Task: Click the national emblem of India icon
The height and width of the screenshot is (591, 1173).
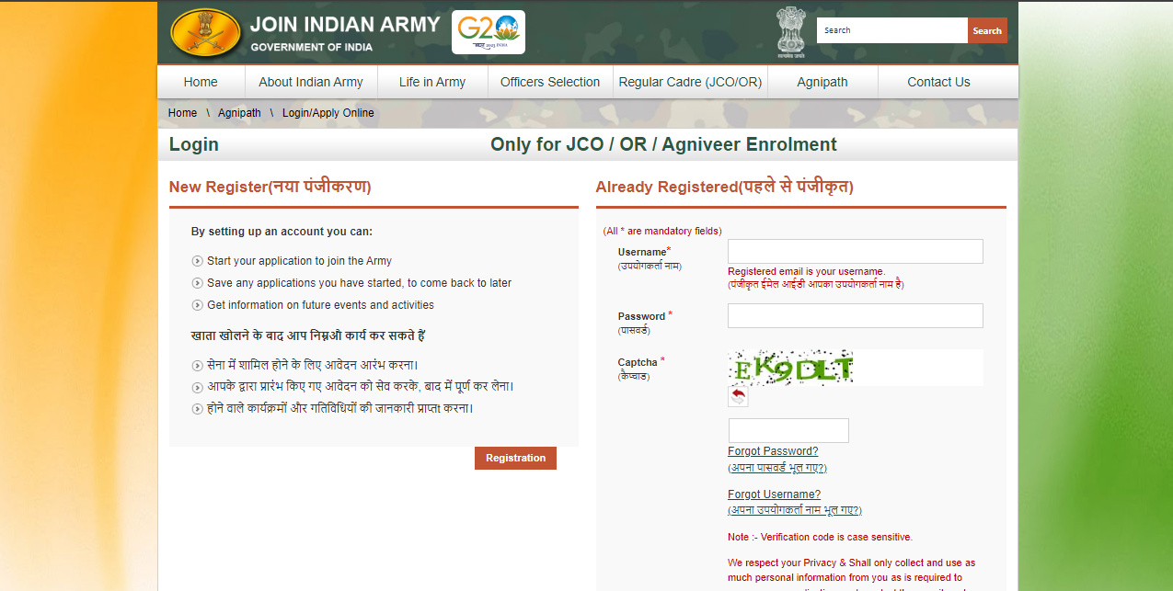Action: (x=790, y=32)
